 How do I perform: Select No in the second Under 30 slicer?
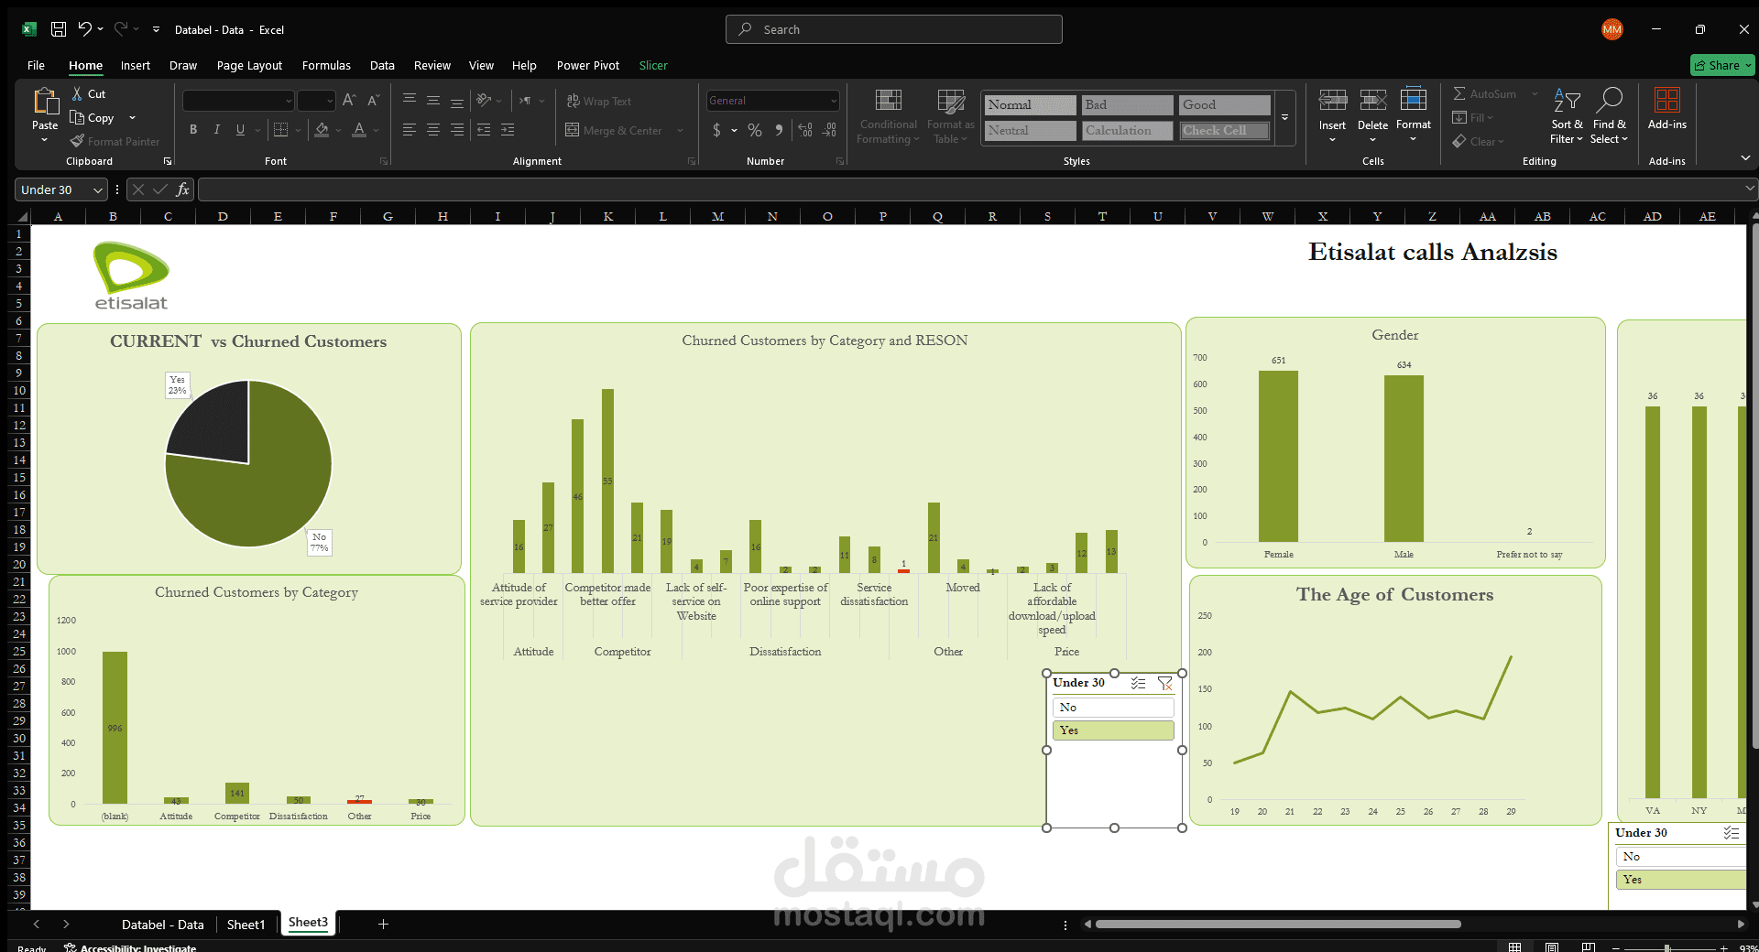(x=1680, y=857)
